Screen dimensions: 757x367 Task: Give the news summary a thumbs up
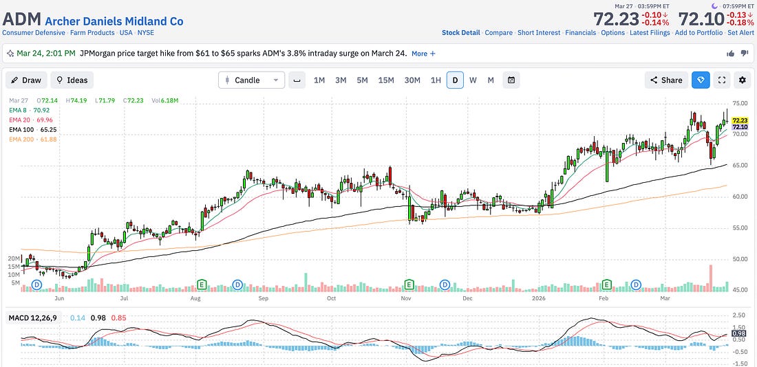[730, 54]
